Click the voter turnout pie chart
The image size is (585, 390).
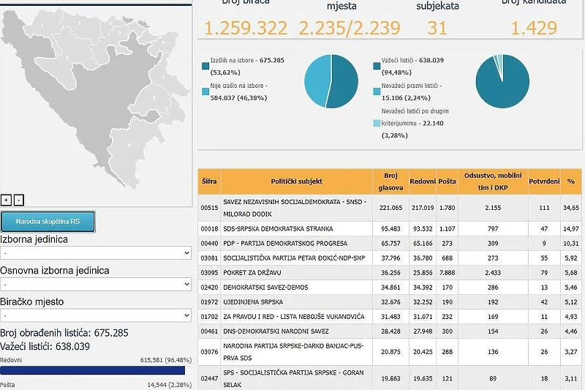(x=331, y=81)
